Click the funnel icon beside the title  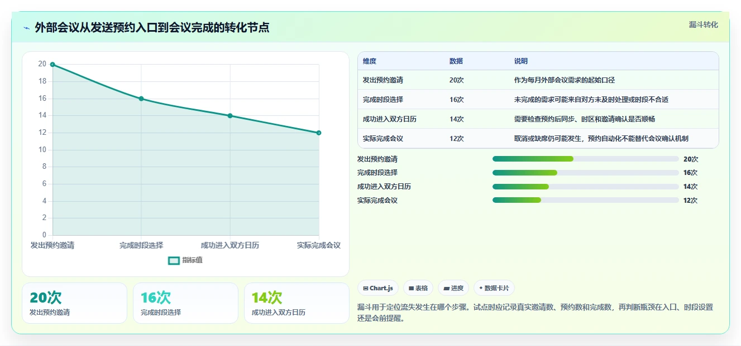click(26, 28)
